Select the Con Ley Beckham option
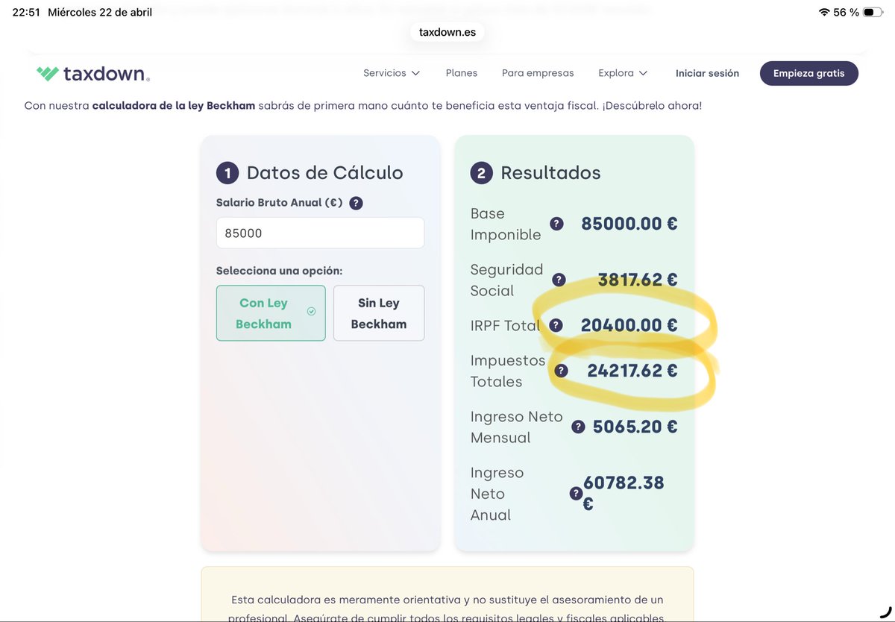This screenshot has width=895, height=622. 271,313
